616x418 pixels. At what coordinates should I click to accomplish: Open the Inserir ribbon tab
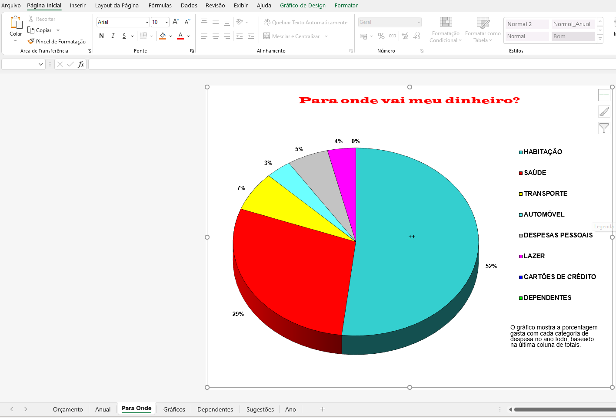(77, 6)
